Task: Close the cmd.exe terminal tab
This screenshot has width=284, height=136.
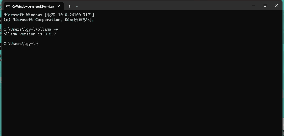Action: (59, 6)
